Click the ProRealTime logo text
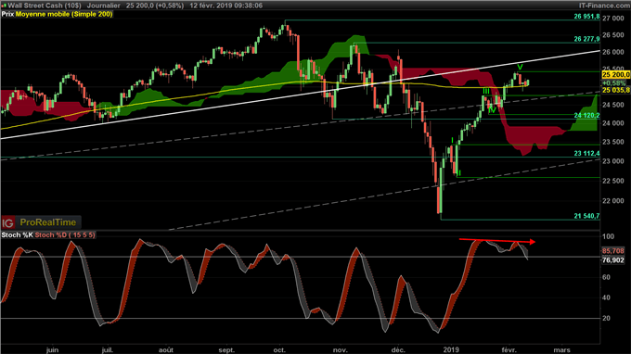Viewport: 631px width, 354px height. tap(48, 222)
